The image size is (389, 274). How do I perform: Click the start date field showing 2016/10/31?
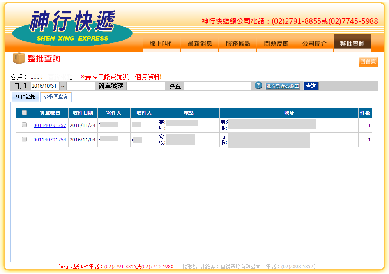click(x=45, y=86)
